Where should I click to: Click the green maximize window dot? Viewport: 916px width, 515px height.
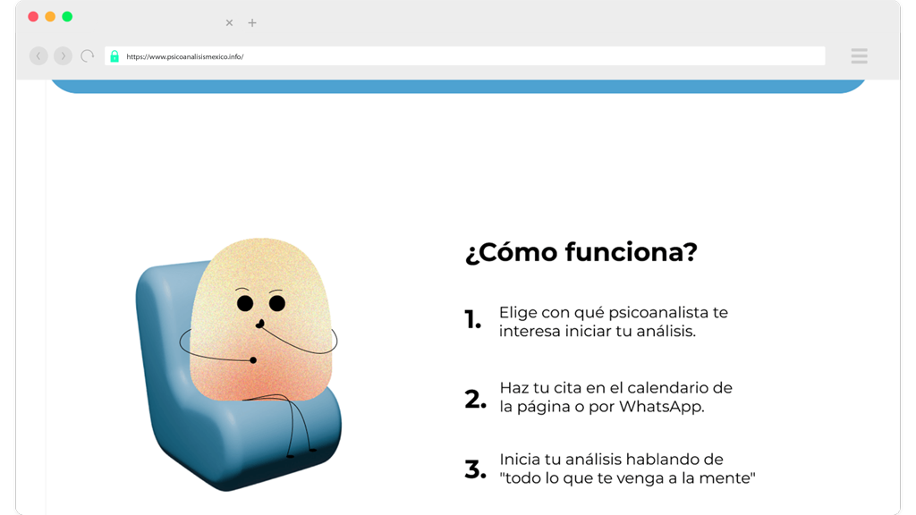[x=67, y=16]
